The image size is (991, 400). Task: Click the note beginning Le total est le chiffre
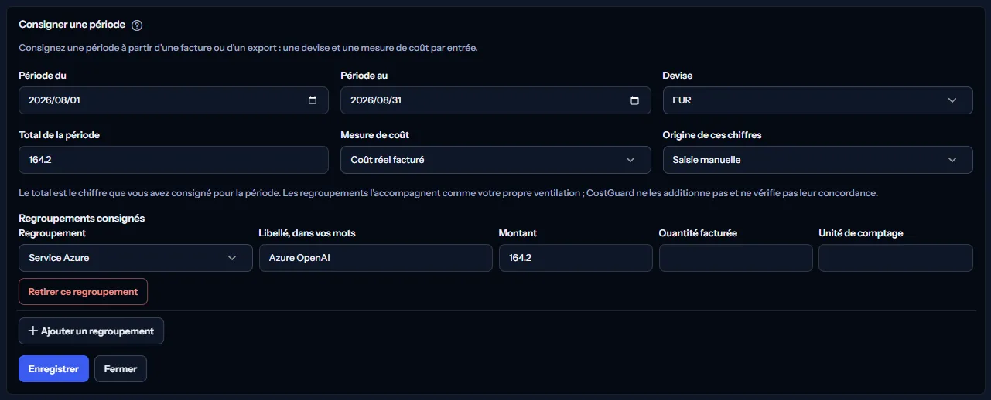tap(448, 193)
